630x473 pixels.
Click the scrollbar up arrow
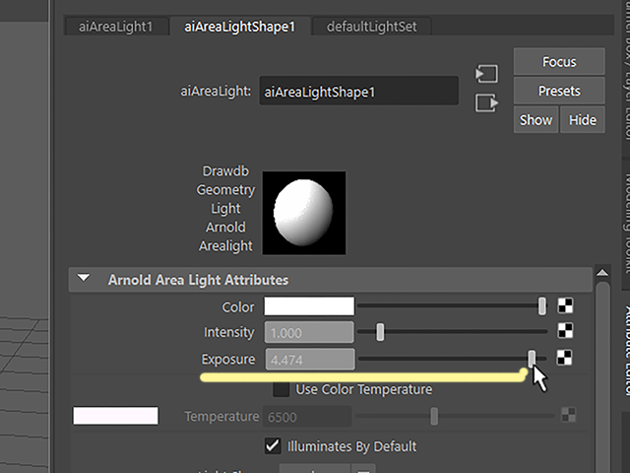[x=602, y=274]
